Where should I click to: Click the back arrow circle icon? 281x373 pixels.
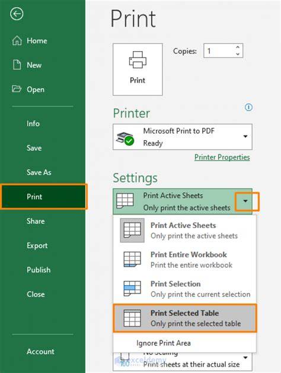17,14
